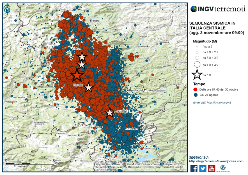Click the WordPress logo icon
The image size is (248, 175).
click(x=223, y=168)
